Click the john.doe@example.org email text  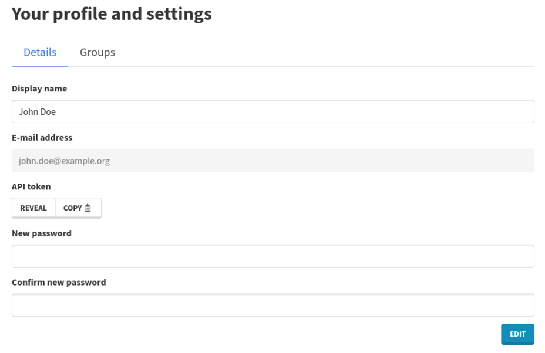[x=64, y=161]
